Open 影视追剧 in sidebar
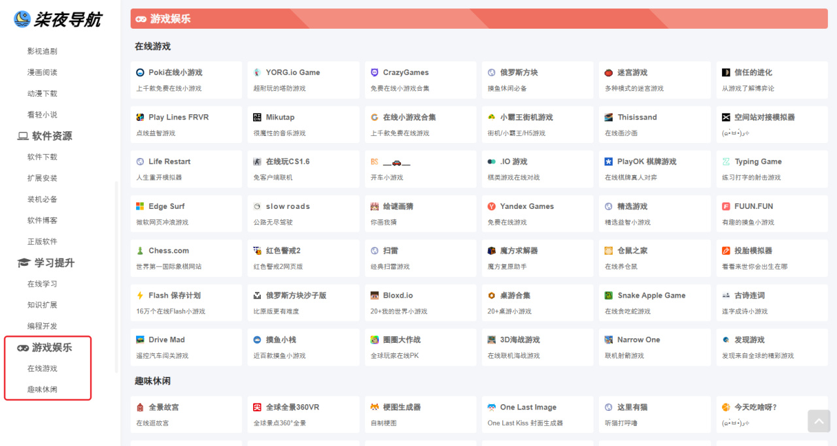Viewport: 837px width, 446px height. tap(43, 51)
